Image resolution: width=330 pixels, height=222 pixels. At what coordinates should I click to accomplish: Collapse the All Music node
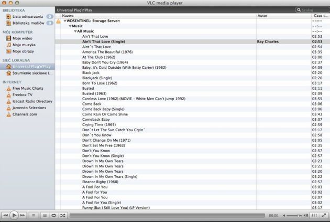click(75, 31)
